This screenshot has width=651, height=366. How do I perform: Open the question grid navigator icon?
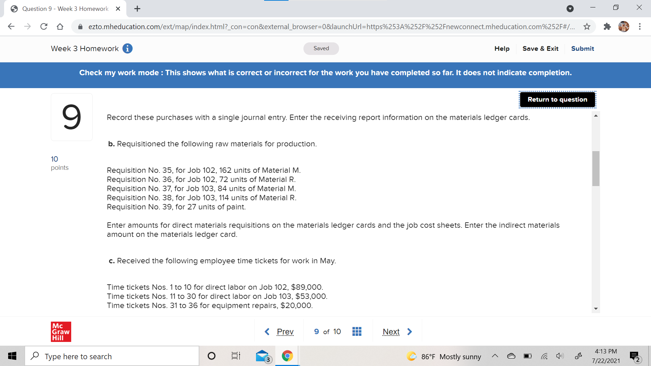[357, 331]
